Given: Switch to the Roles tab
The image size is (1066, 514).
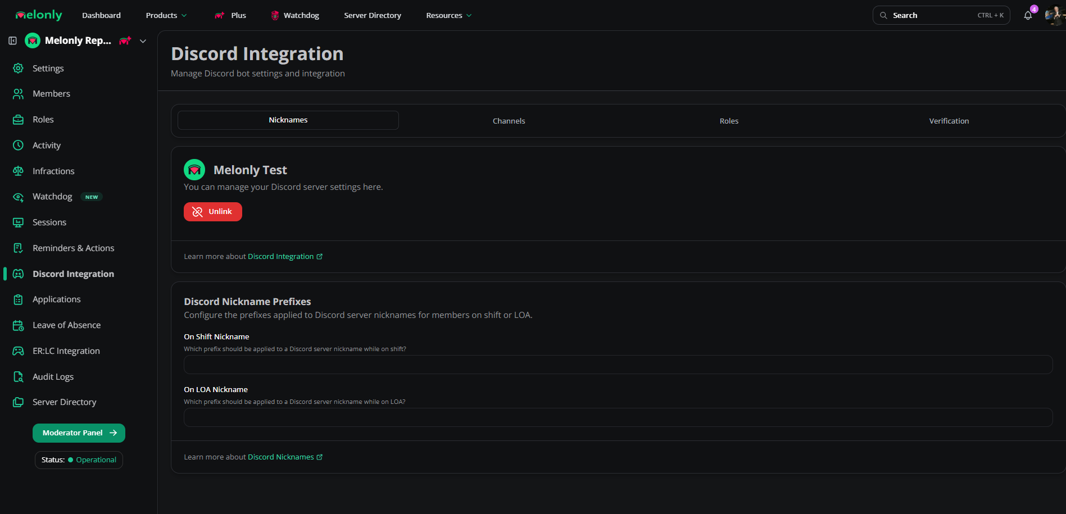Looking at the screenshot, I should [x=729, y=121].
